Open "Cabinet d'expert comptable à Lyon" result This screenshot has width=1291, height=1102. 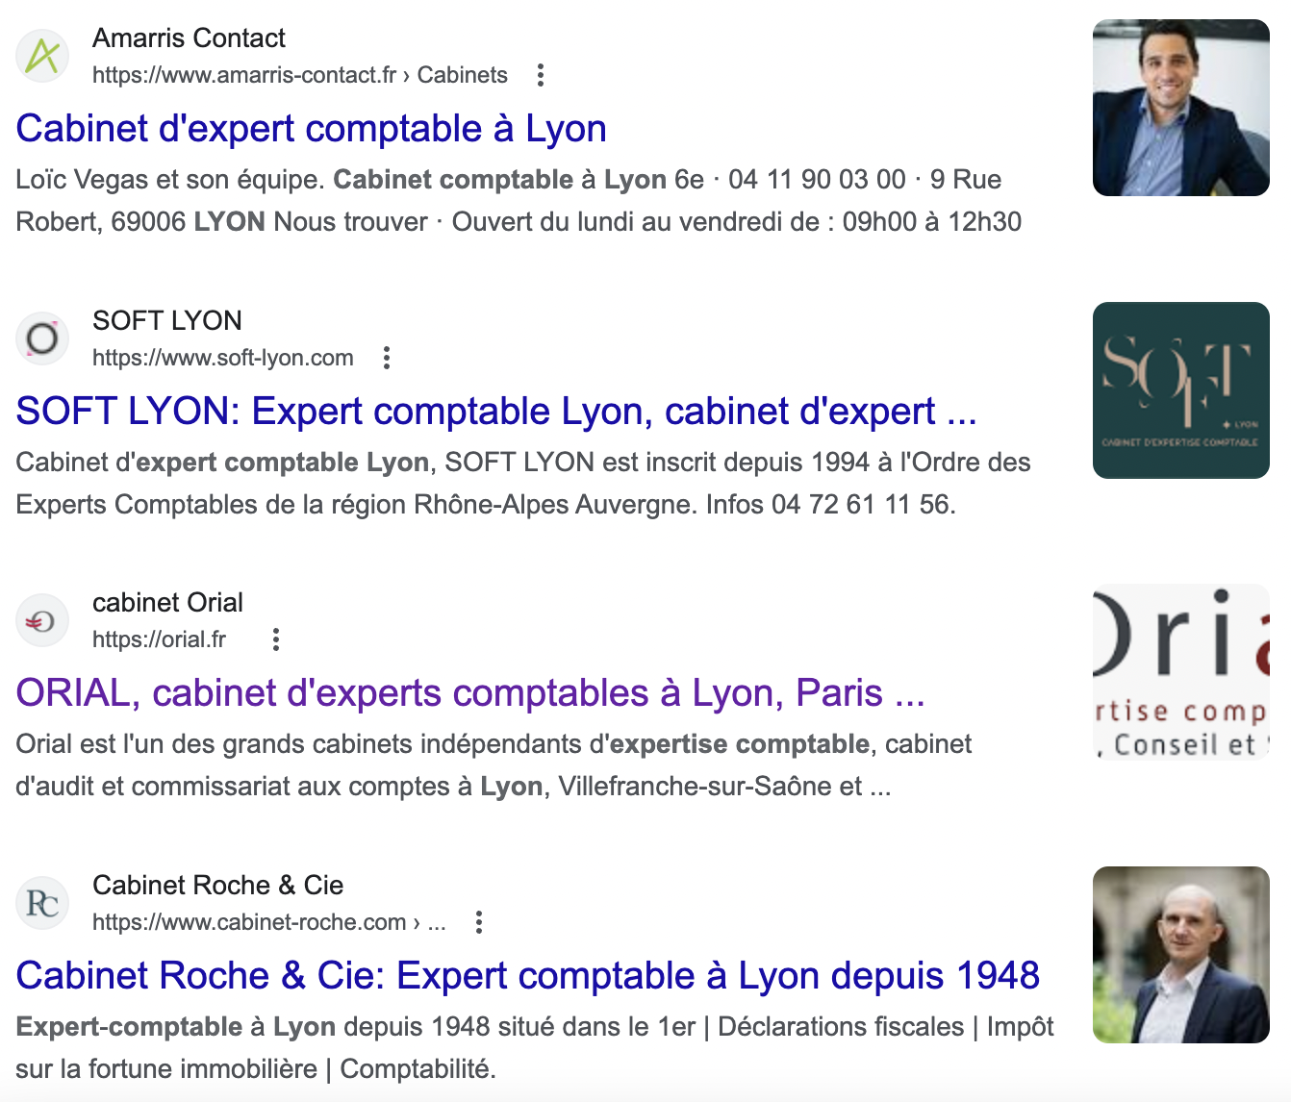click(x=311, y=128)
